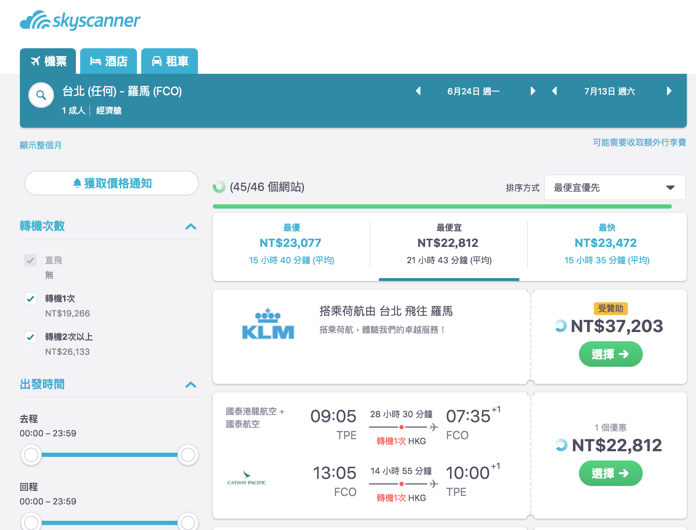Click the 6月24日 週一 departure date
This screenshot has width=696, height=530.
(x=474, y=91)
